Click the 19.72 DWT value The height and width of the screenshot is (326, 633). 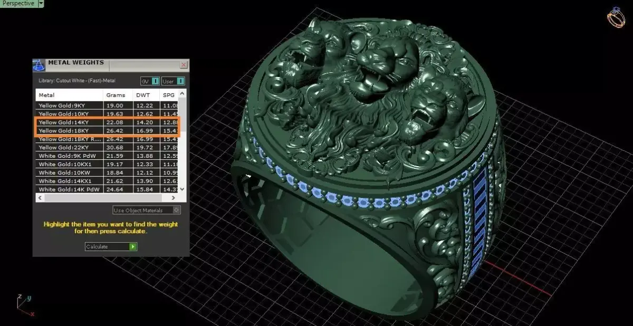point(145,148)
